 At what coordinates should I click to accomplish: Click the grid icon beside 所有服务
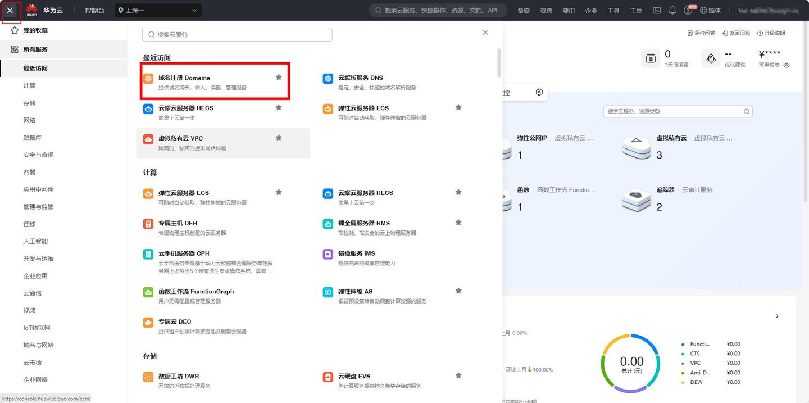tap(15, 49)
